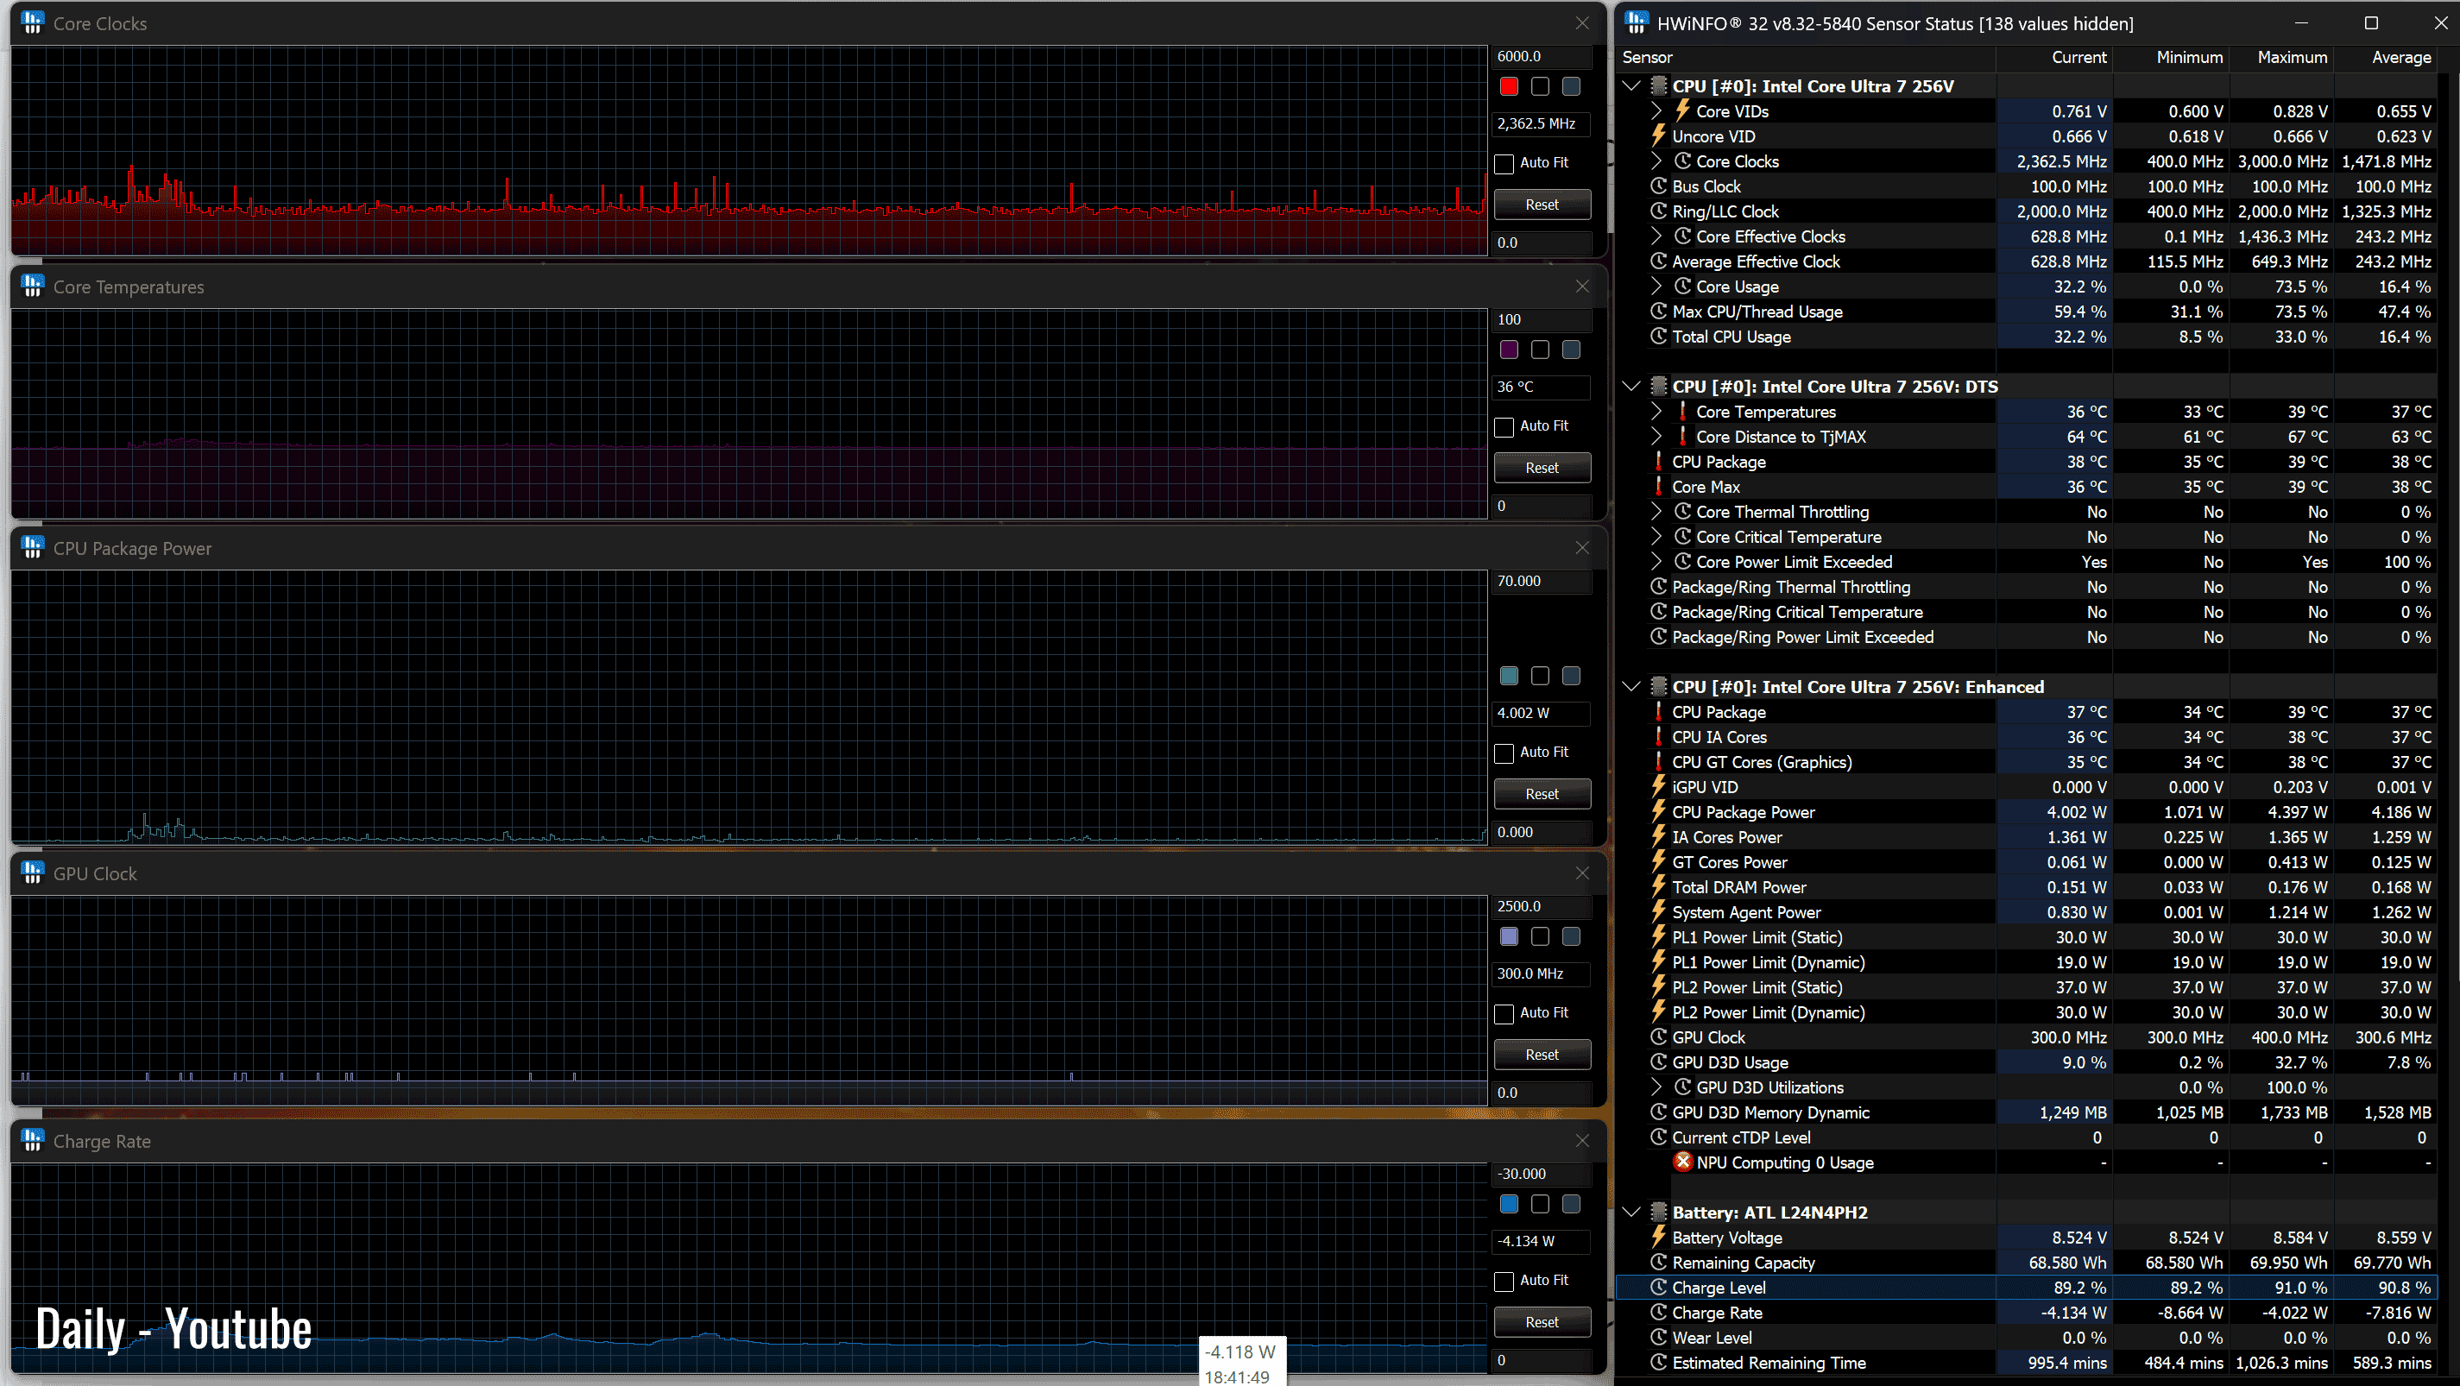Click the chip icon beside Battery: ATL L24N4PH2
2460x1386 pixels.
[1659, 1213]
